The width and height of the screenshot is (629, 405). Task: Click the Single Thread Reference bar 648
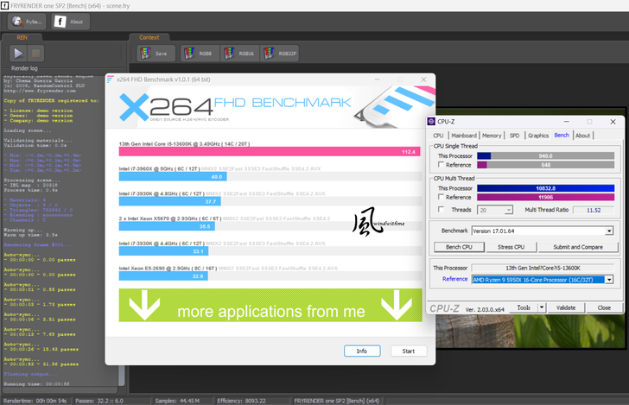tap(545, 165)
